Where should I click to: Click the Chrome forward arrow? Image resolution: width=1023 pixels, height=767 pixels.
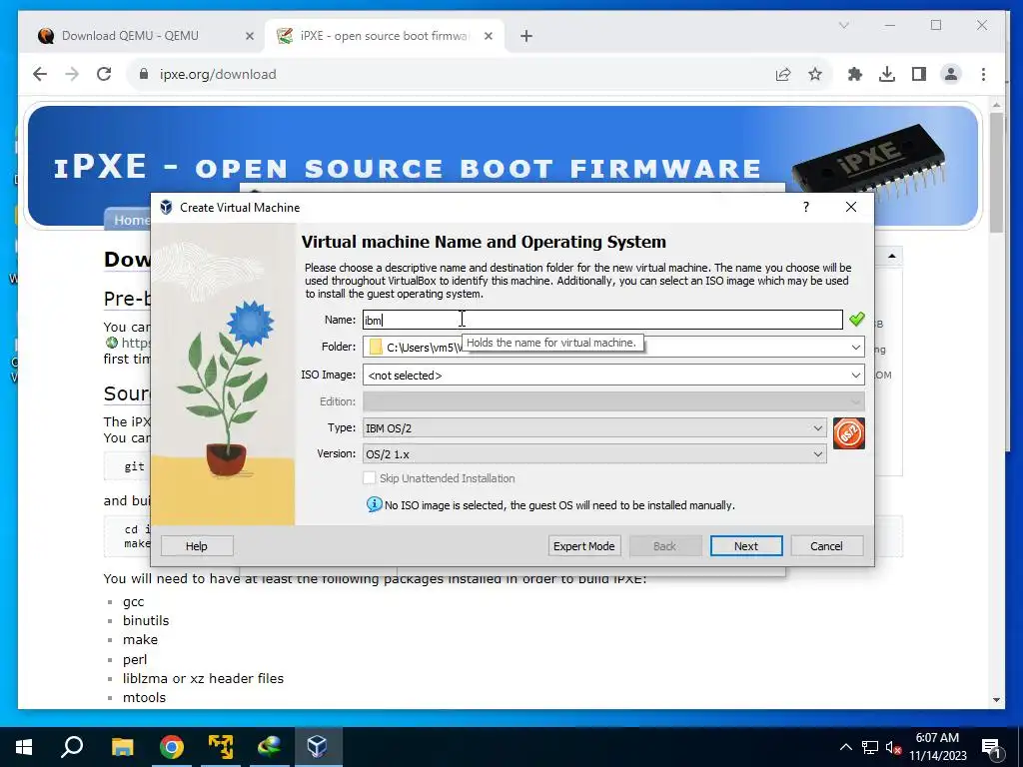click(72, 74)
